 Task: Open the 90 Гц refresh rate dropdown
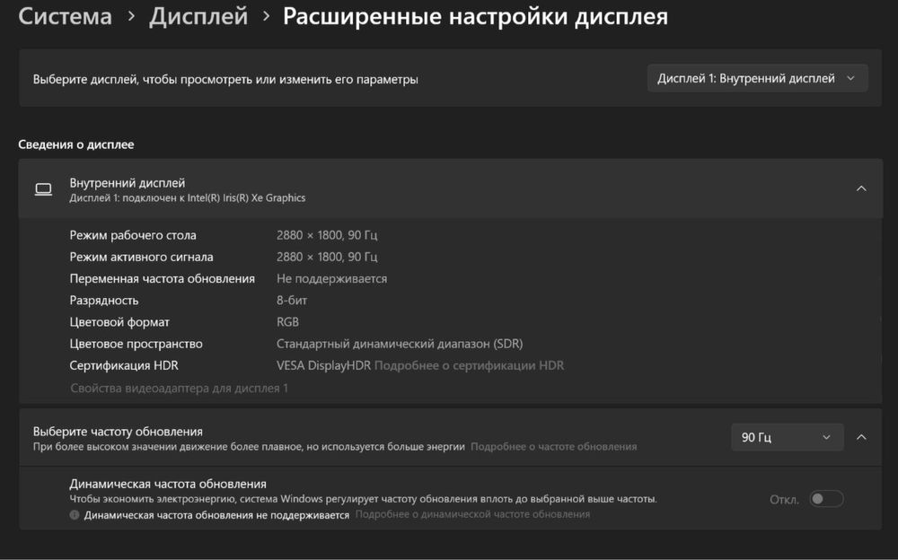[787, 437]
